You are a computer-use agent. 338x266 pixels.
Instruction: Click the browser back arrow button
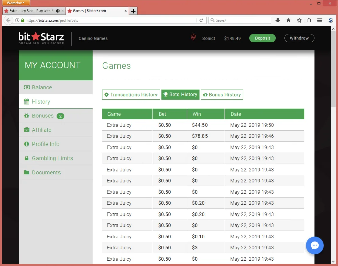[8, 20]
